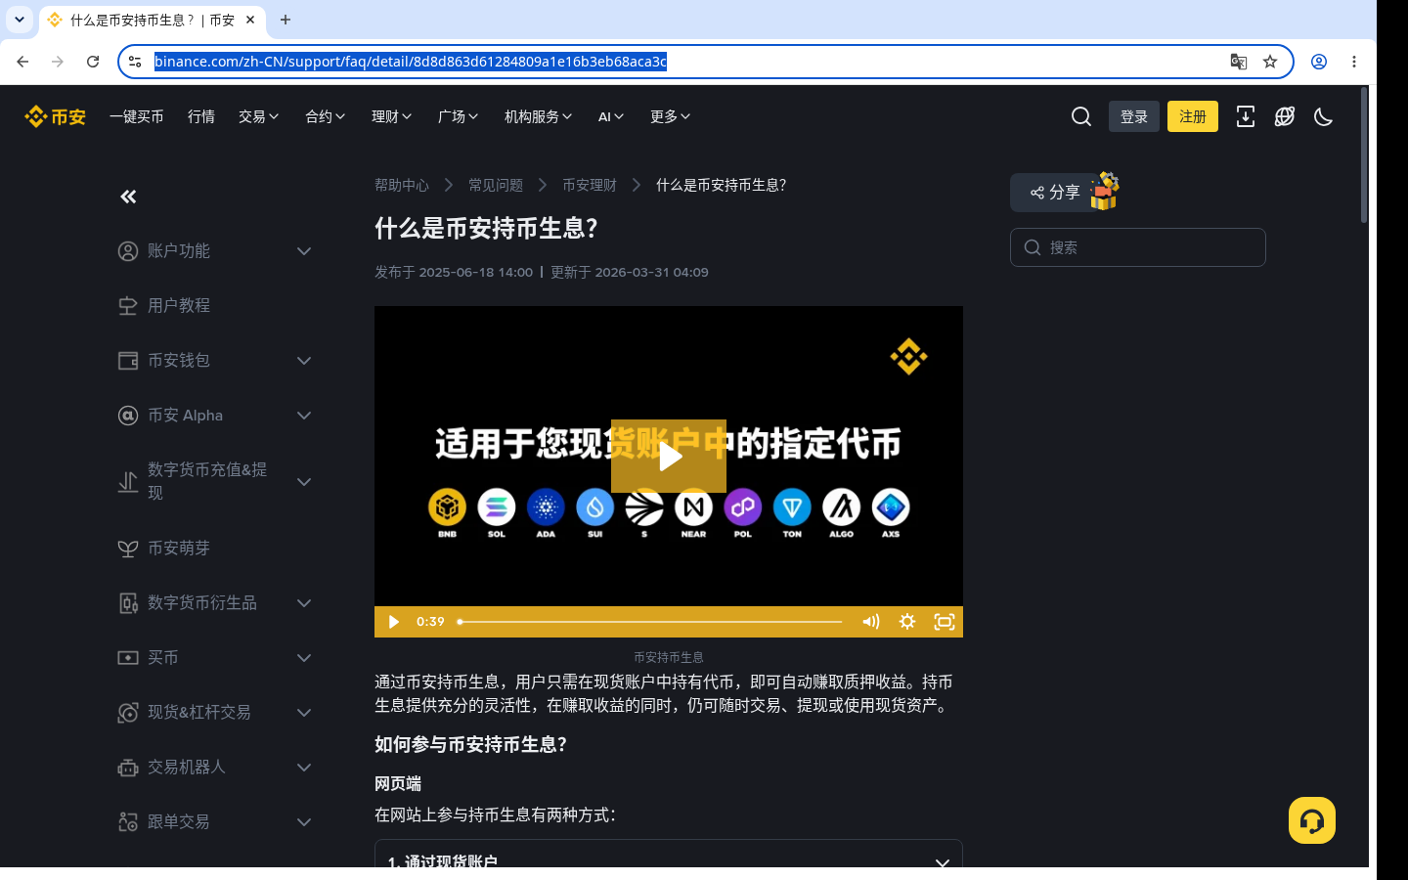Click the 币安 Alpha icon

click(128, 416)
